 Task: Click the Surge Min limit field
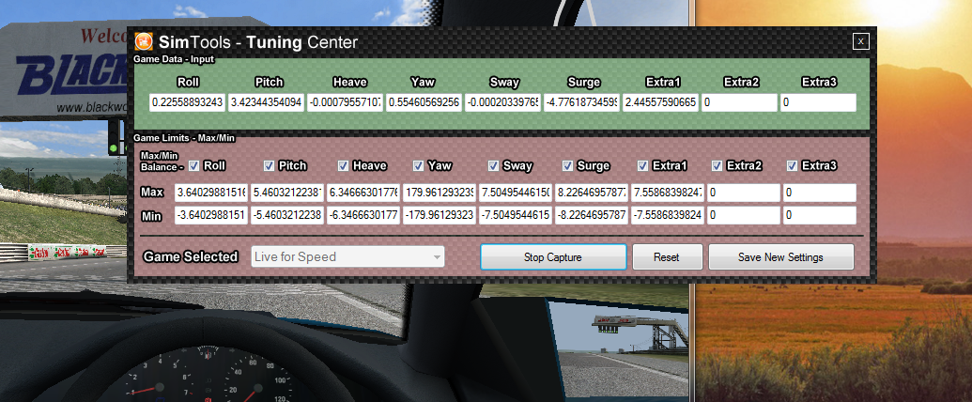592,216
